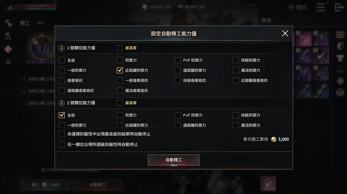Select the armor filter icon in inventory sidebar
This screenshot has height=194, width=347.
(340, 58)
